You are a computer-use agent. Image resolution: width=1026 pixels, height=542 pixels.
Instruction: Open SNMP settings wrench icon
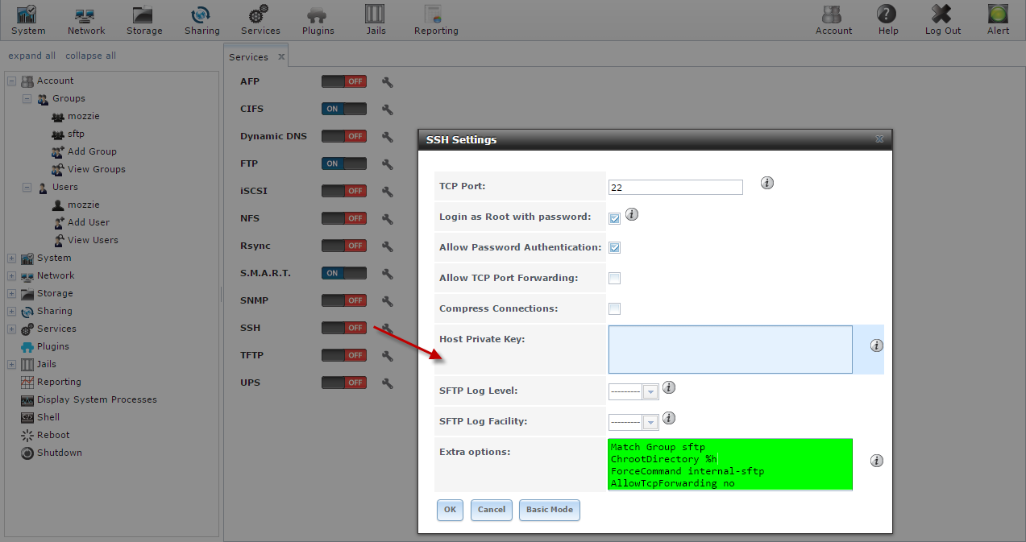click(387, 300)
